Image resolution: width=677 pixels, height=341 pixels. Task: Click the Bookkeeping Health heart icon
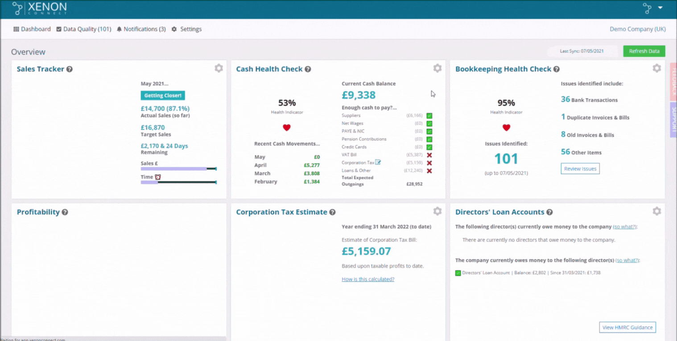[x=506, y=128]
